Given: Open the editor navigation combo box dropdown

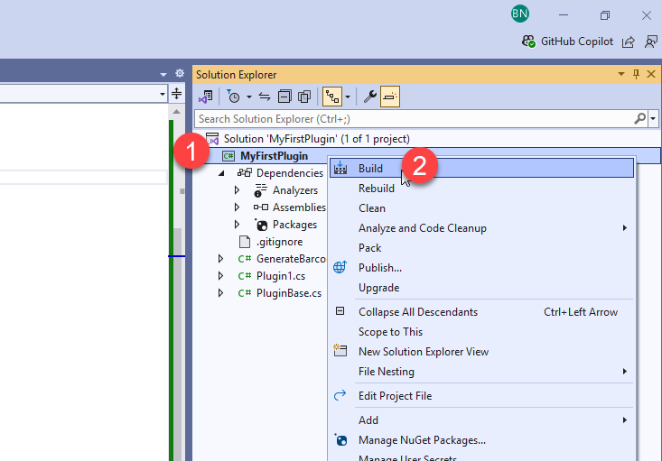Looking at the screenshot, I should pyautogui.click(x=163, y=94).
